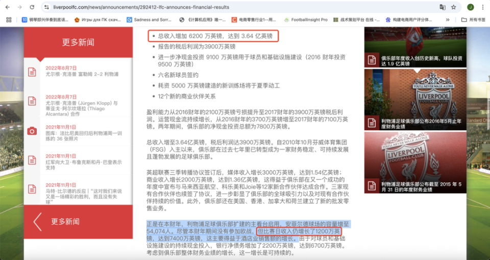490x260 pixels.
Task: Click bullet 耗资 5000 万英镑建造的新训练场
Action: (x=219, y=85)
